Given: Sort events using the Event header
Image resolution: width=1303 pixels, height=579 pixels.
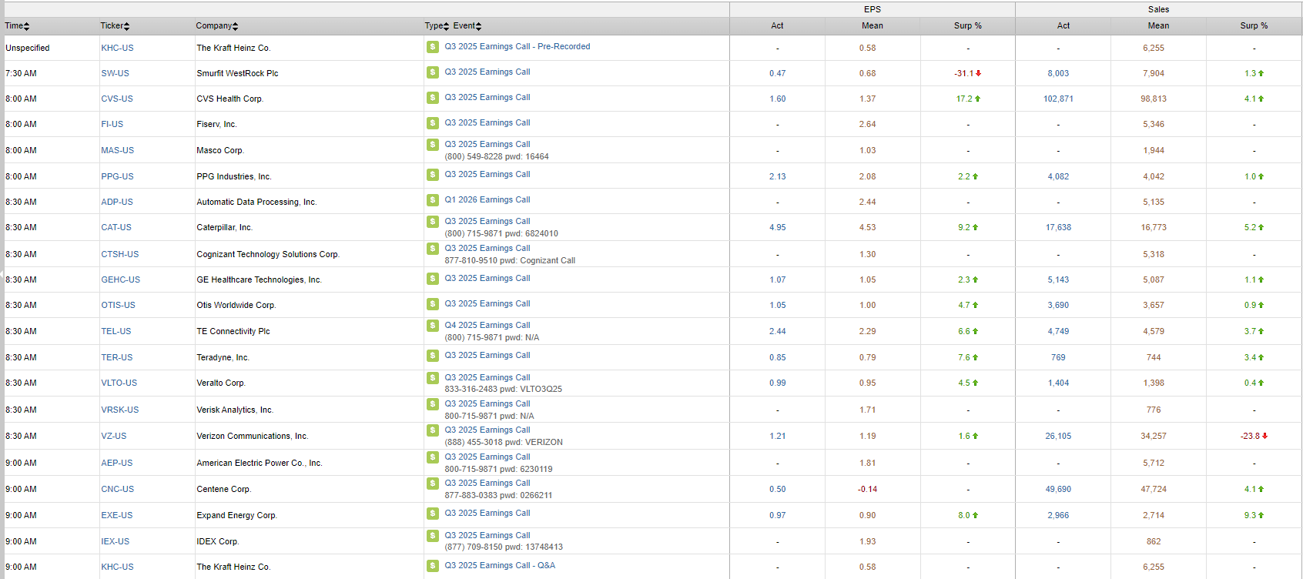Looking at the screenshot, I should 467,26.
